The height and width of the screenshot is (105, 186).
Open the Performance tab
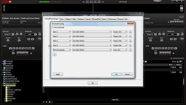[x=112, y=19]
